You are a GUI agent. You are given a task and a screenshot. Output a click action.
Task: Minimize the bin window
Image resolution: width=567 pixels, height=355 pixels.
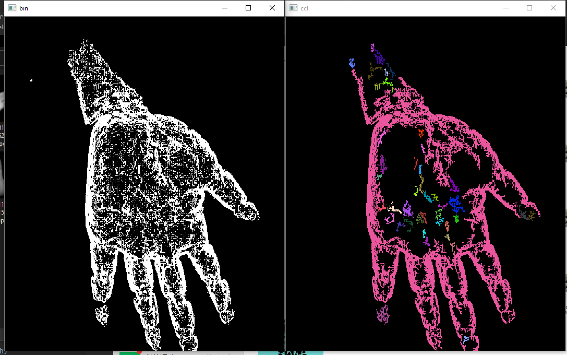pos(224,8)
